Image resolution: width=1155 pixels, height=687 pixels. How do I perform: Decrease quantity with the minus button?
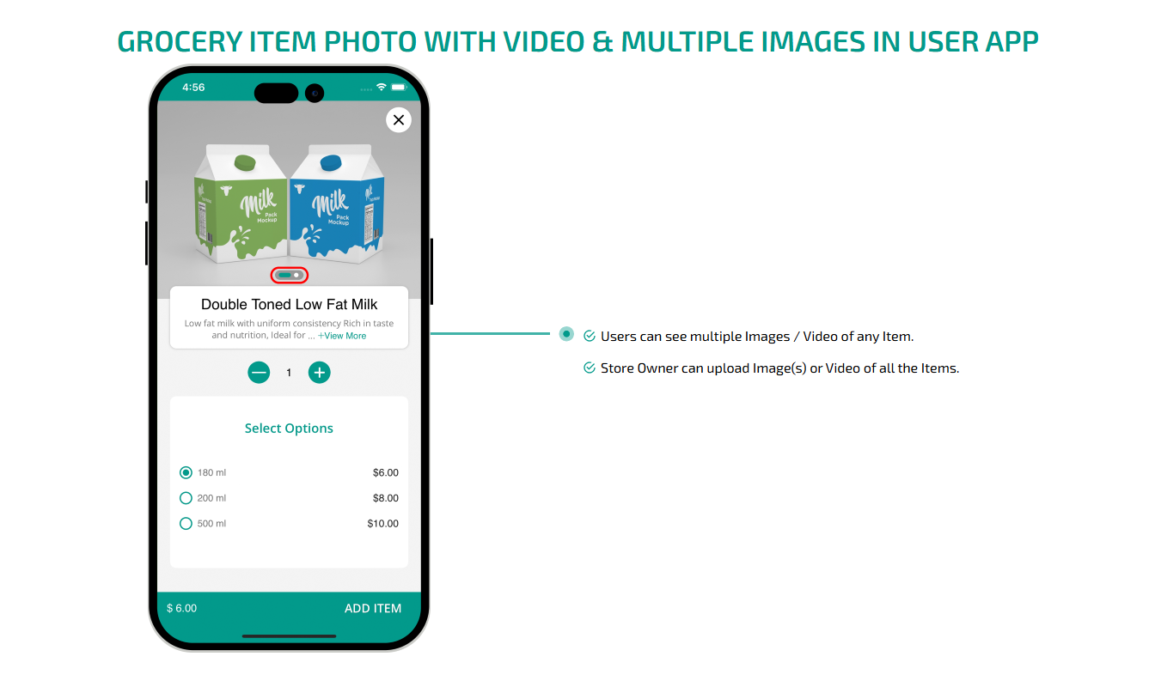259,373
